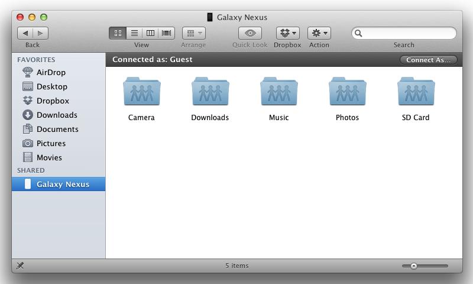Close the window with the red button
473x284 pixels.
pyautogui.click(x=20, y=17)
